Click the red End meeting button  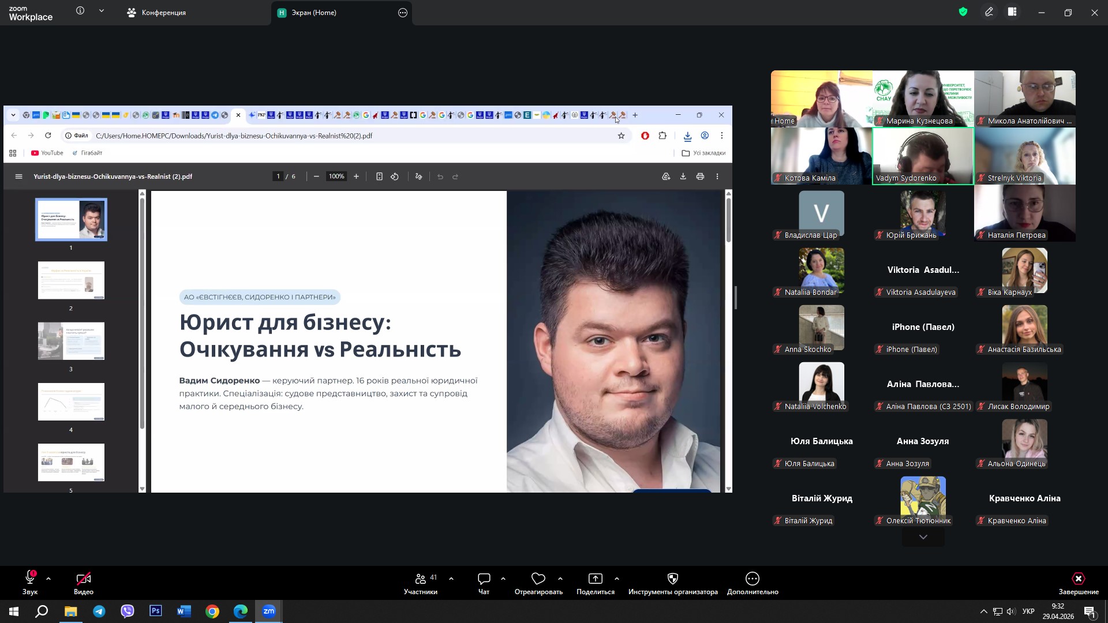pyautogui.click(x=1078, y=579)
